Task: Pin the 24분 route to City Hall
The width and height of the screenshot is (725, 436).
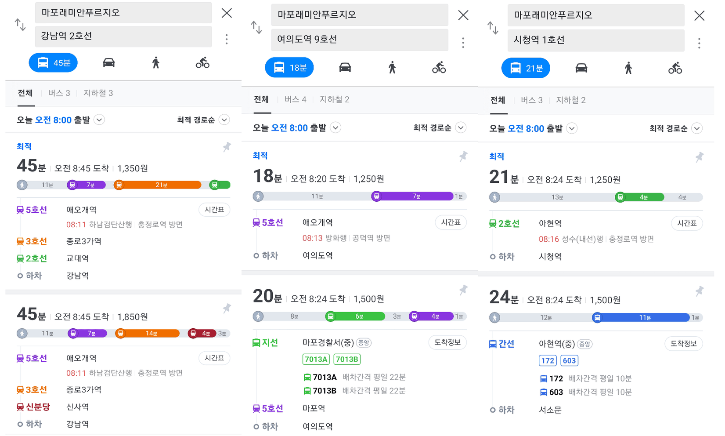Action: tap(699, 291)
